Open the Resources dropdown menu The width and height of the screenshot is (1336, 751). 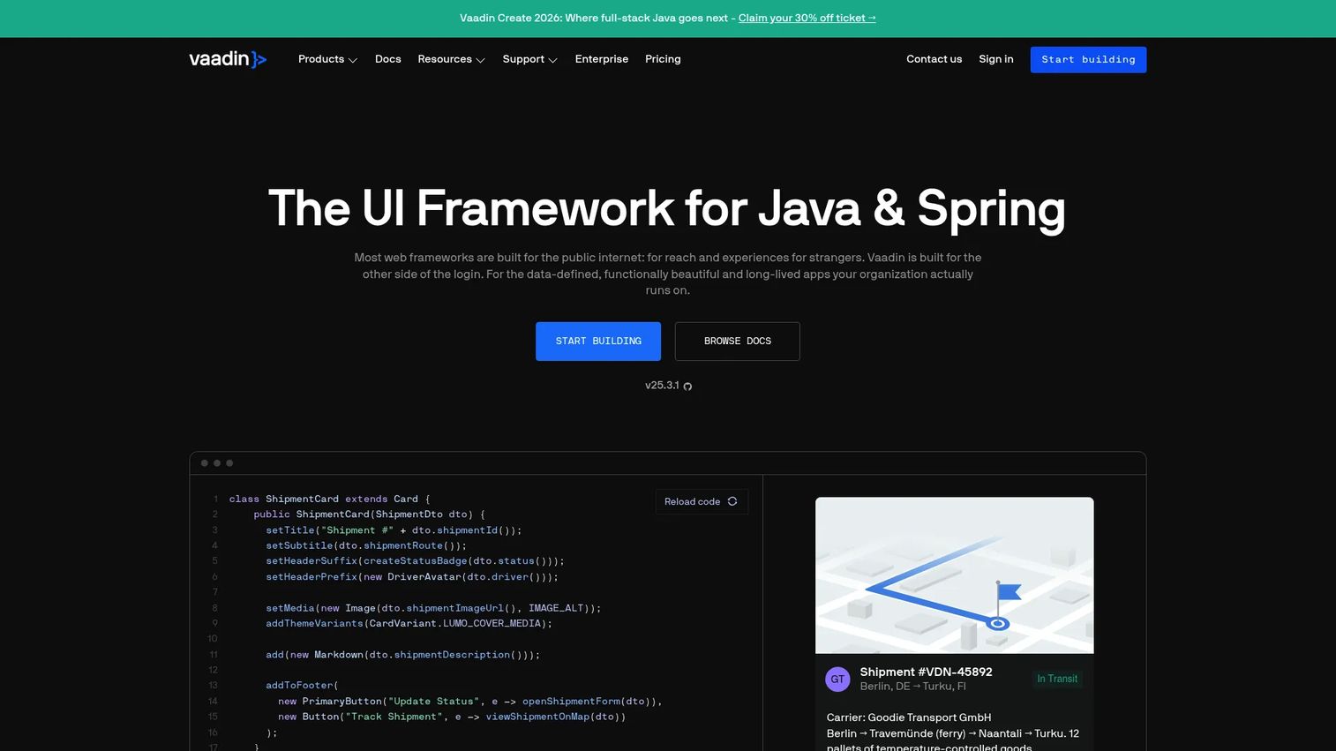click(x=451, y=59)
